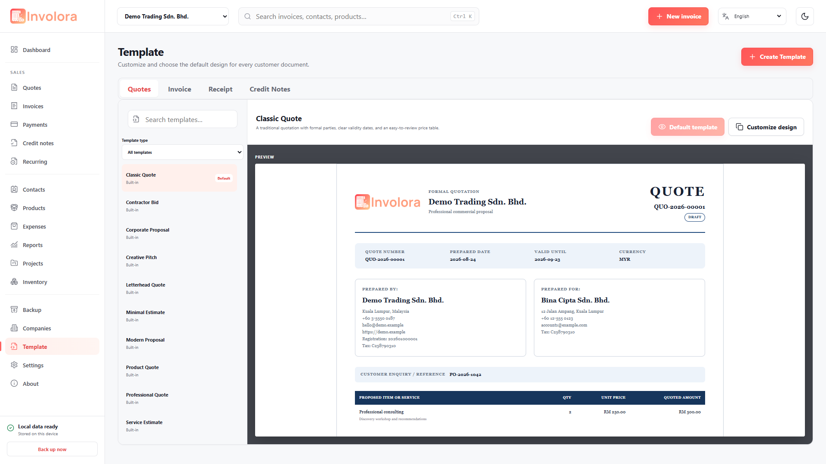Click the Professional consulting line item

[381, 412]
